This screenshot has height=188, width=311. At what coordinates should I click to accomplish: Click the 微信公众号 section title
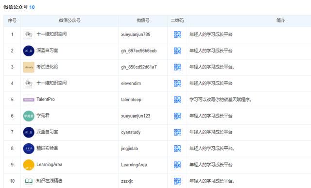coord(16,7)
